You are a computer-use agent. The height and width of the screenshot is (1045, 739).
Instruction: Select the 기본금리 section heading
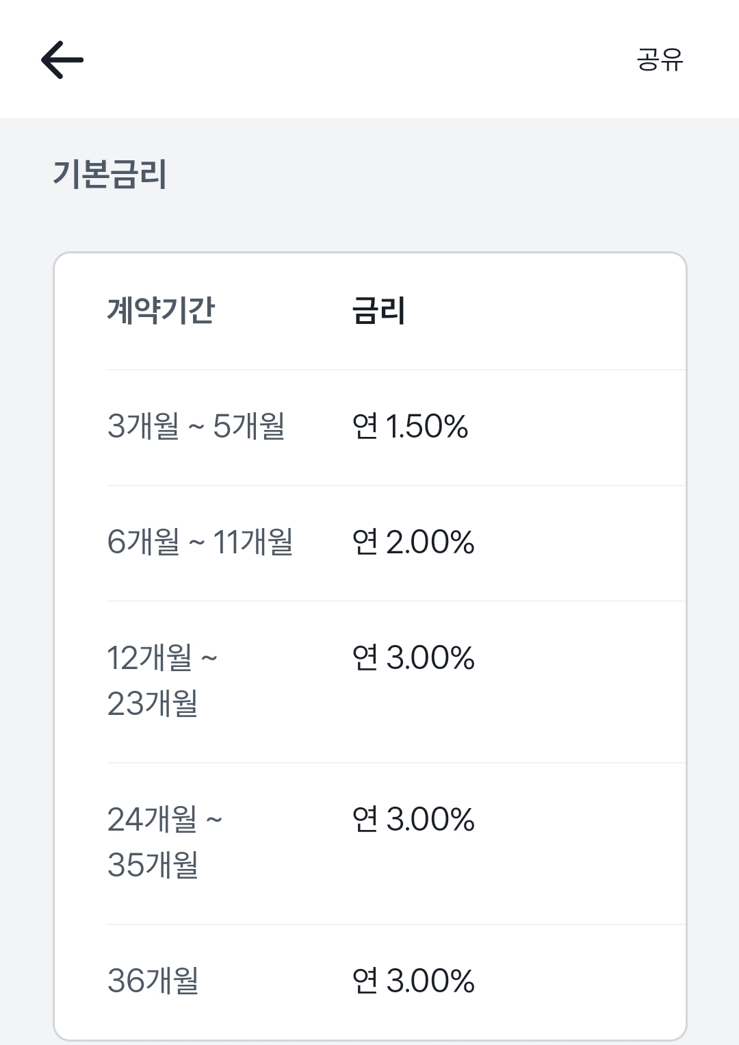click(x=110, y=173)
